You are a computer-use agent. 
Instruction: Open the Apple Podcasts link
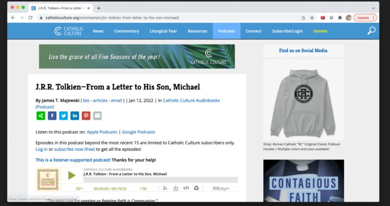pyautogui.click(x=102, y=132)
